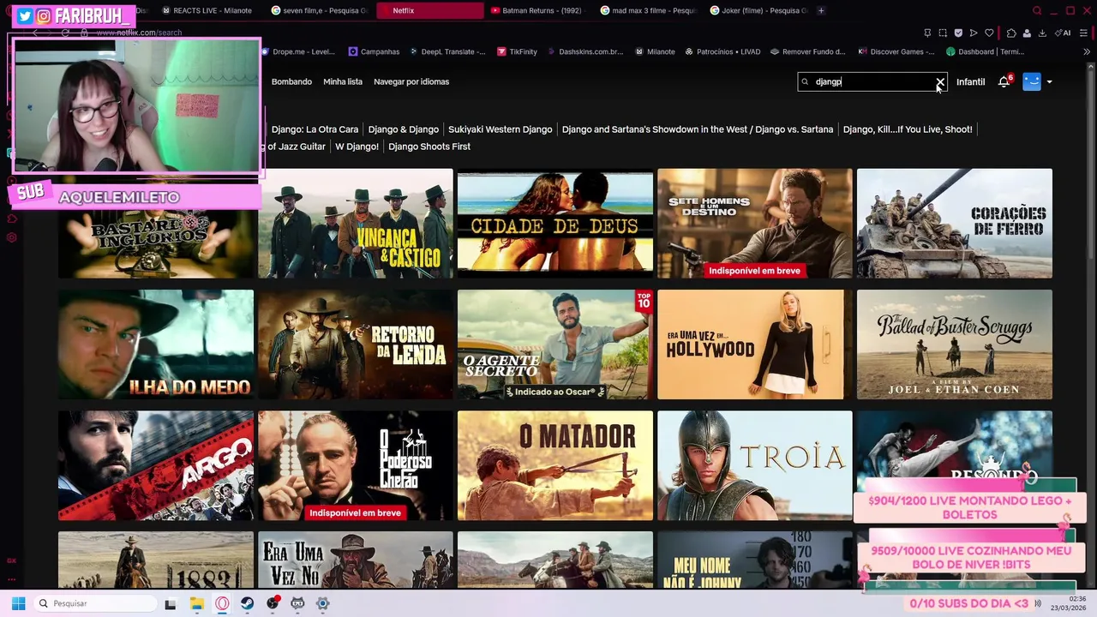Open the Campanhas bookmark
The width and height of the screenshot is (1097, 617).
click(374, 51)
